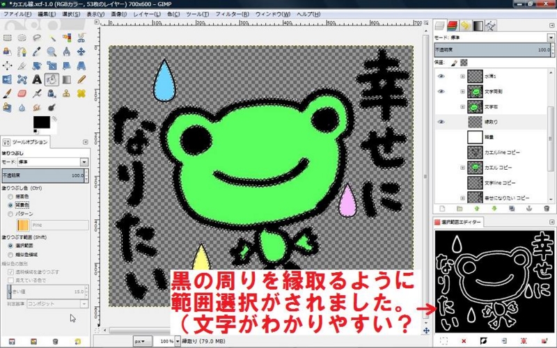Open the px unit dropdown in status bar

pyautogui.click(x=143, y=341)
